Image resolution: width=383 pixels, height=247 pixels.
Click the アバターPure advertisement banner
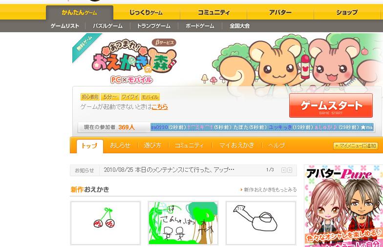point(343,206)
